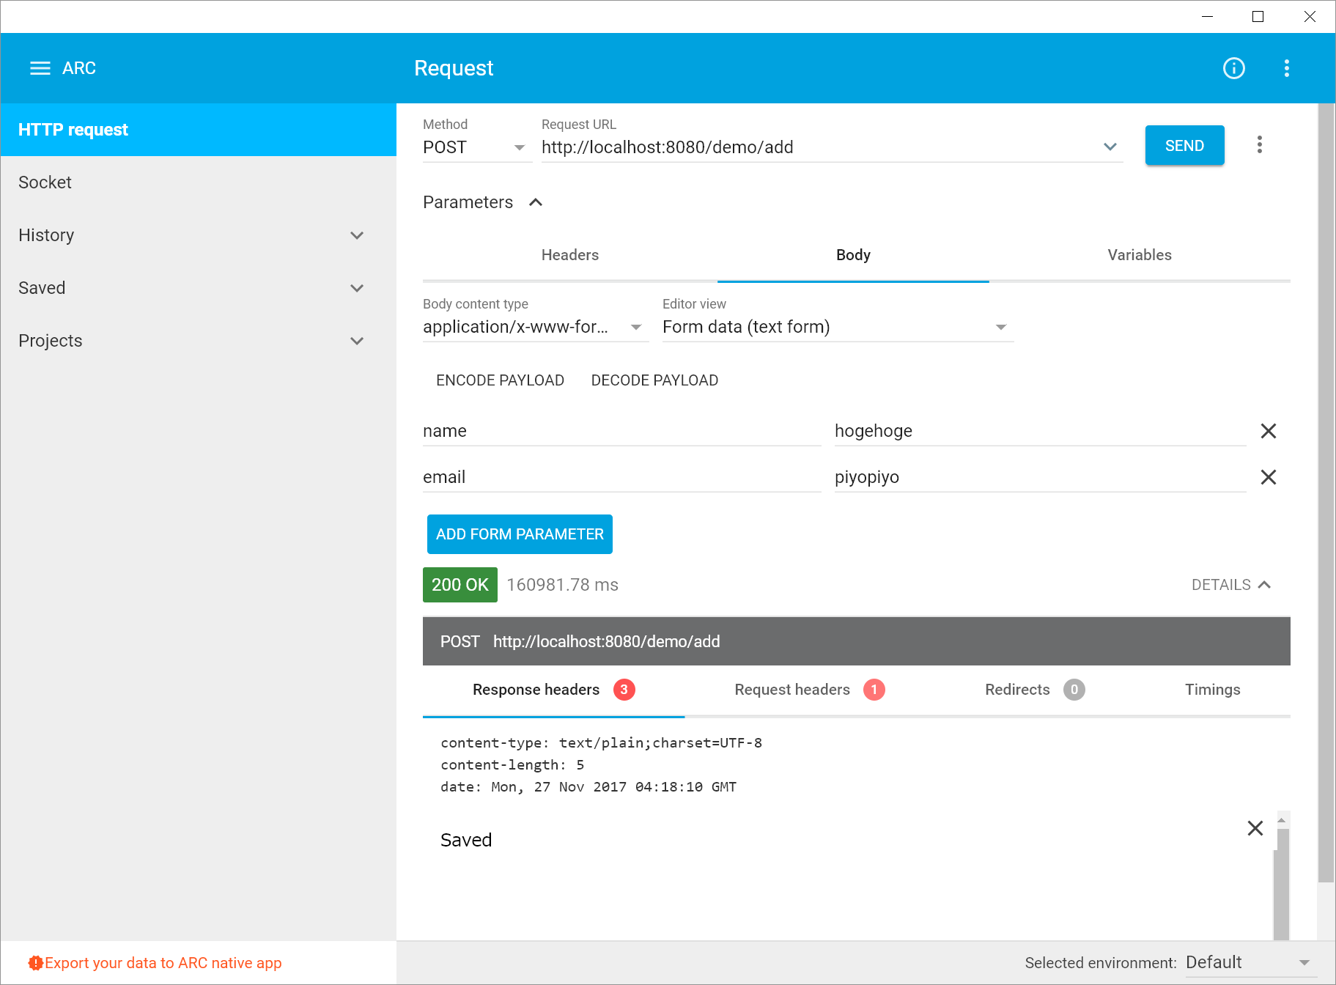Click the hogehoge value field

coord(1039,431)
